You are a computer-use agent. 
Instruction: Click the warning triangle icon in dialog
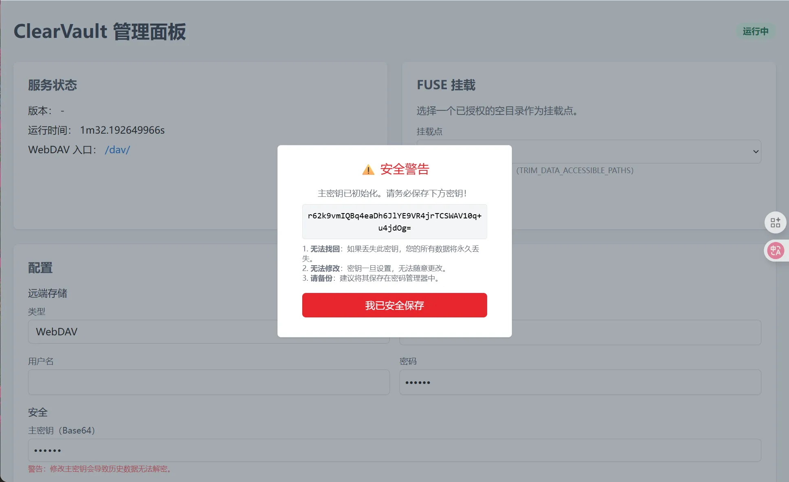(368, 169)
